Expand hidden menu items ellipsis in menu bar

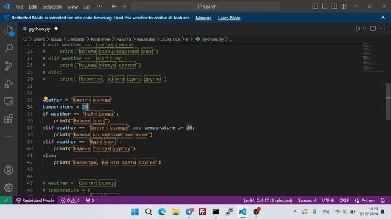(99, 7)
